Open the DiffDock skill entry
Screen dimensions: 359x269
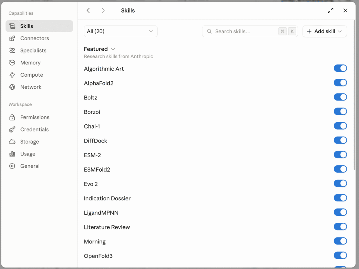pyautogui.click(x=95, y=141)
